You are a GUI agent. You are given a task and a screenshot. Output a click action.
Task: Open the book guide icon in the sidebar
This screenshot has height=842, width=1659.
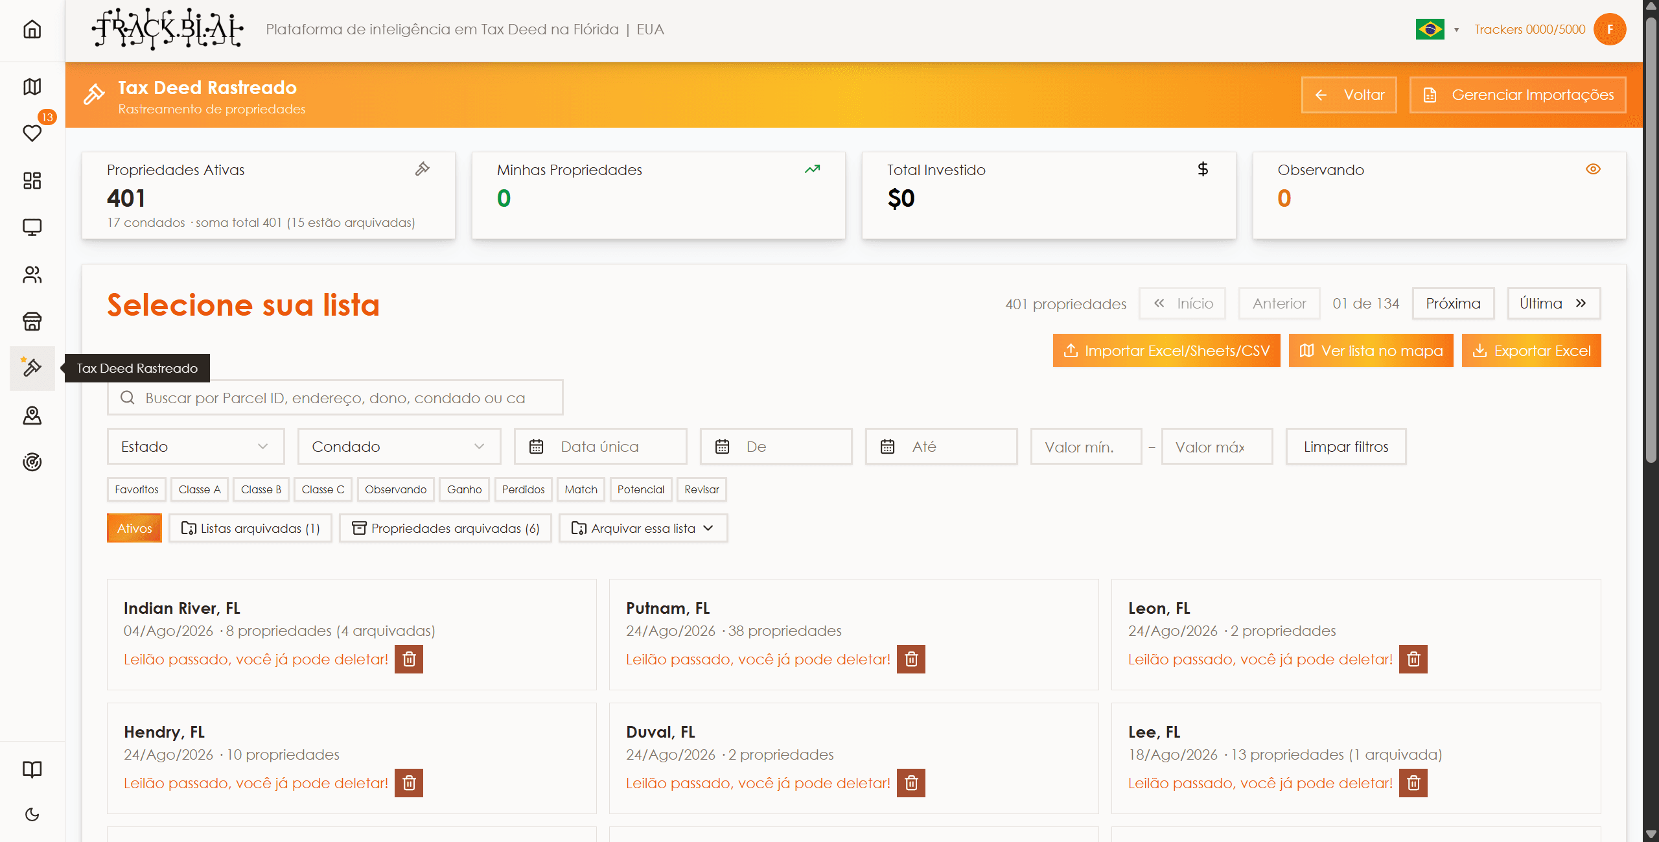point(32,769)
